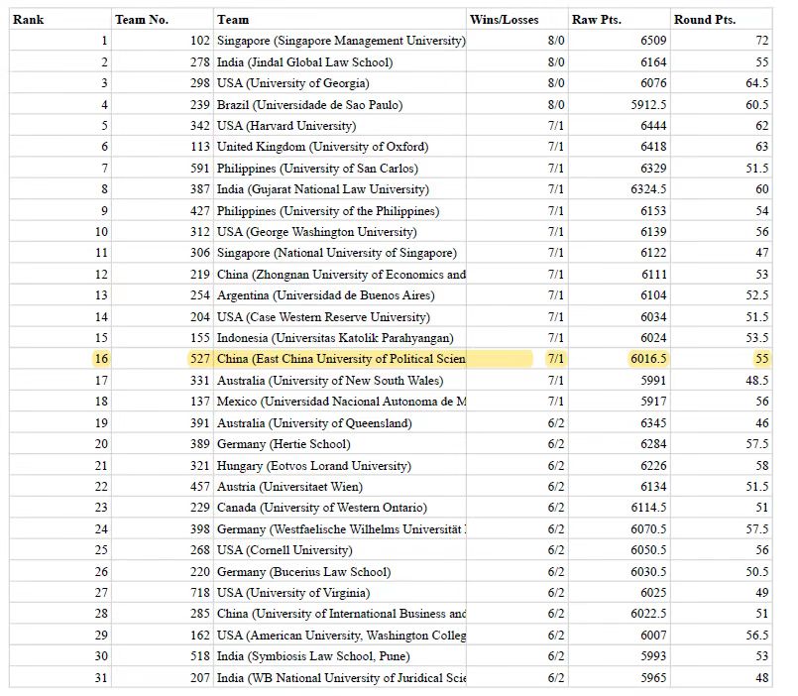This screenshot has width=798, height=696.
Task: Select USA George Washington University cell
Action: click(339, 232)
